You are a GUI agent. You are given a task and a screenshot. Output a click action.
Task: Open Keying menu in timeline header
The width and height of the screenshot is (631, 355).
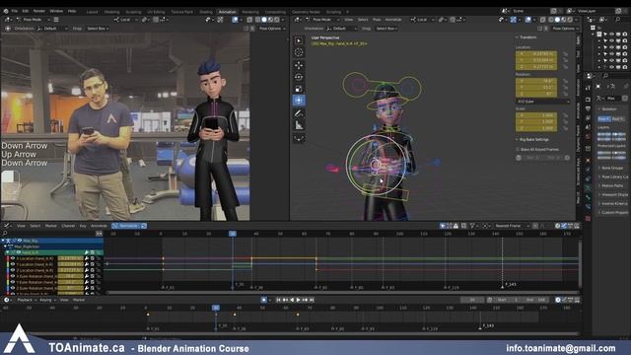coord(47,300)
